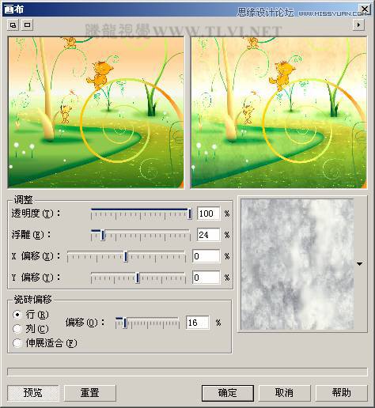Click the original image preview on the left

tap(96, 112)
